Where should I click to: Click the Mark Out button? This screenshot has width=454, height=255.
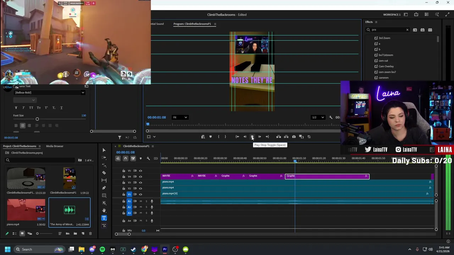point(225,137)
